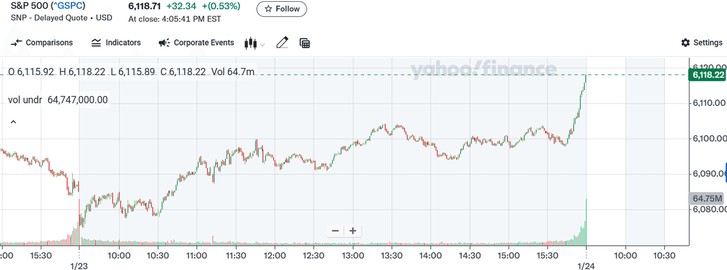Click the candlestick chart type icon
727x270 pixels.
[x=248, y=43]
